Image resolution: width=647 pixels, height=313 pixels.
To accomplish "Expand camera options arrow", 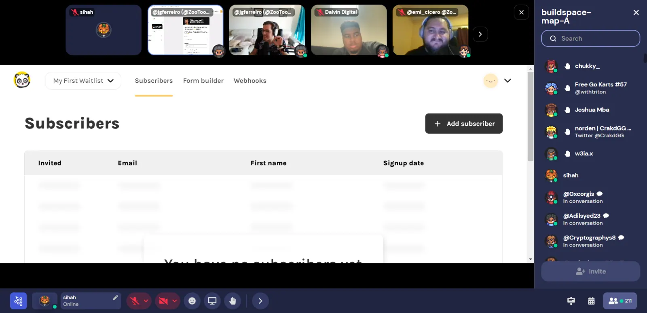I will (x=175, y=301).
